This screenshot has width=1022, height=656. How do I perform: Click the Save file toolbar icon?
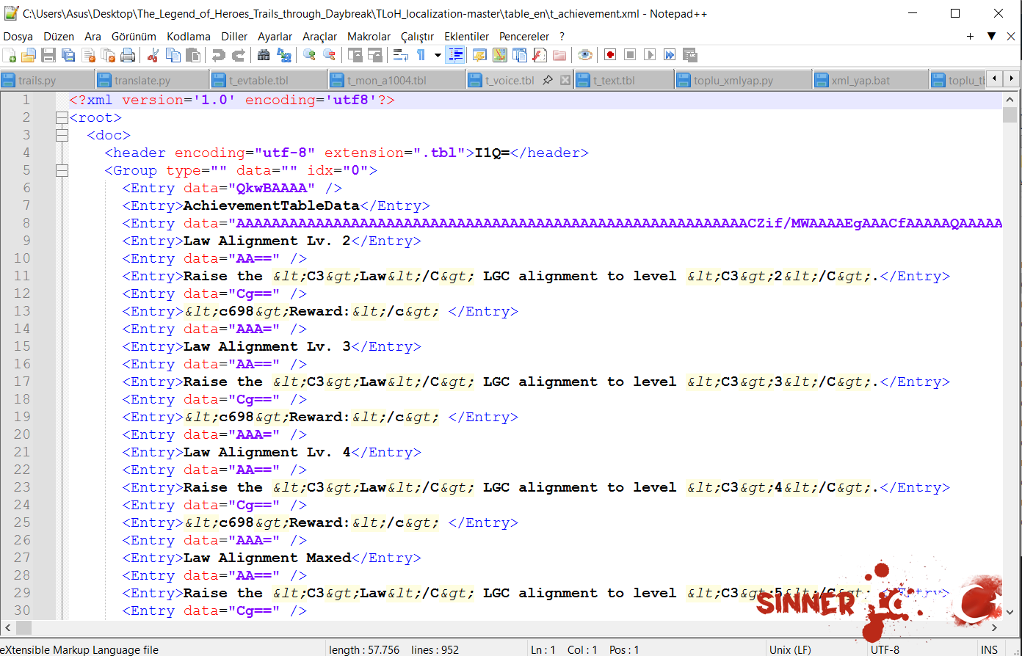(48, 55)
